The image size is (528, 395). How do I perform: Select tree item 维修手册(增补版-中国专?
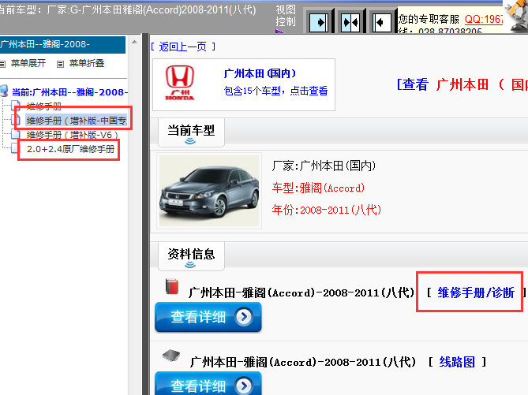click(77, 120)
